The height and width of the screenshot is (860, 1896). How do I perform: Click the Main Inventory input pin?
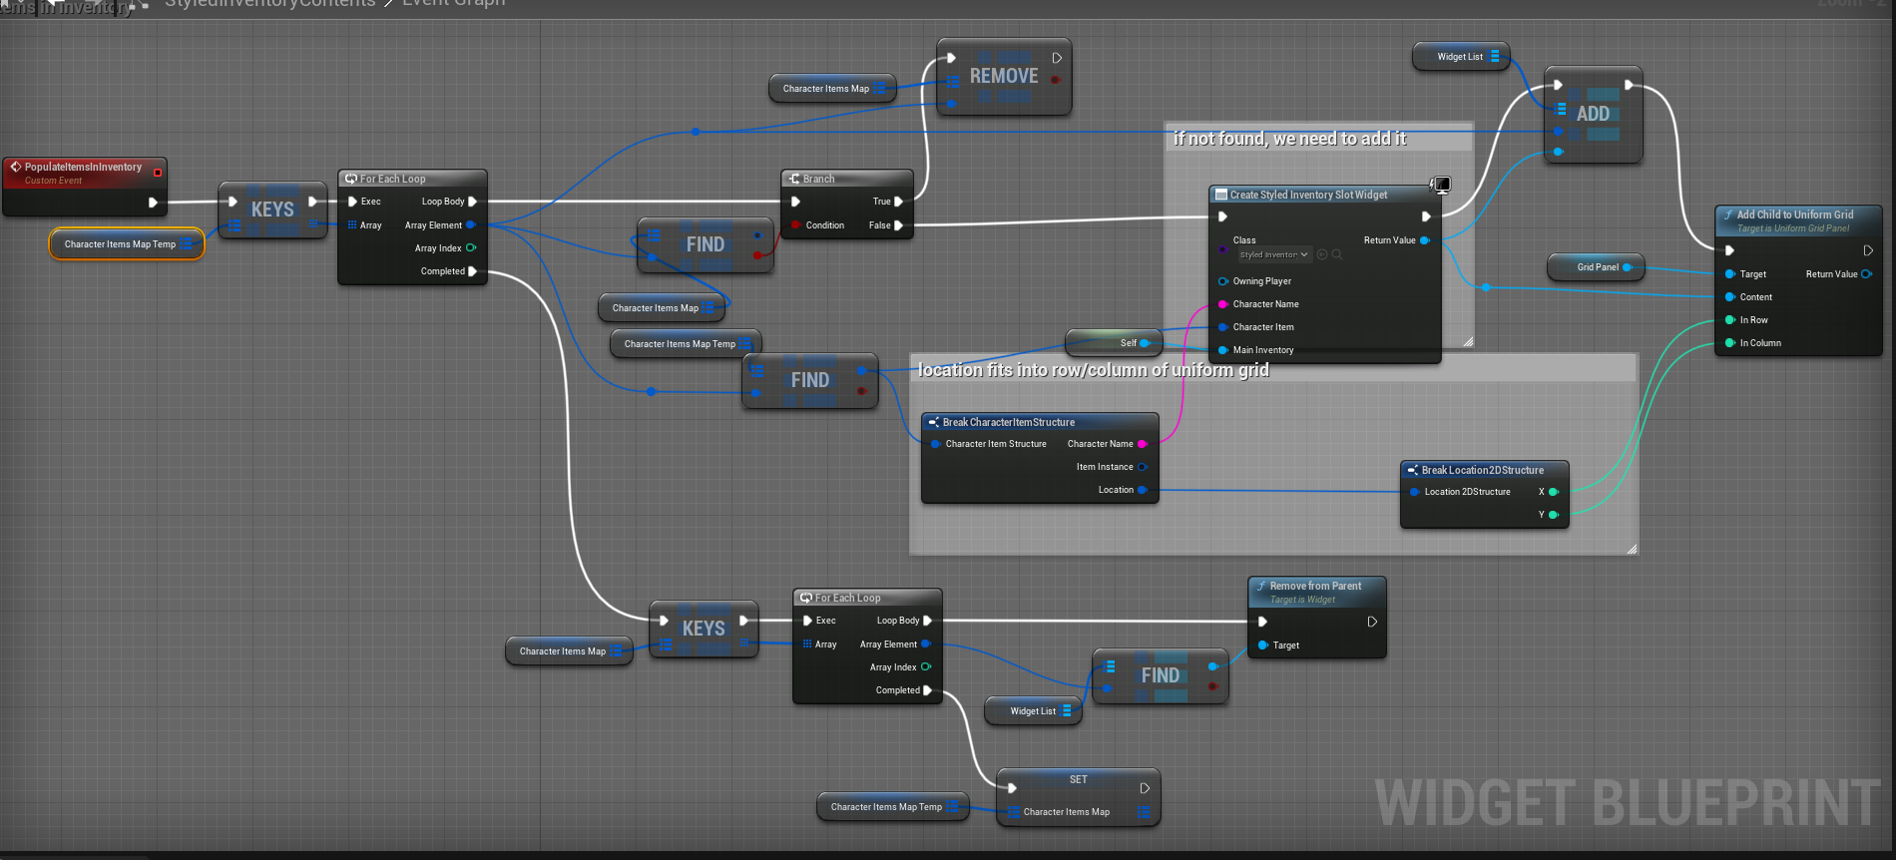coord(1223,350)
